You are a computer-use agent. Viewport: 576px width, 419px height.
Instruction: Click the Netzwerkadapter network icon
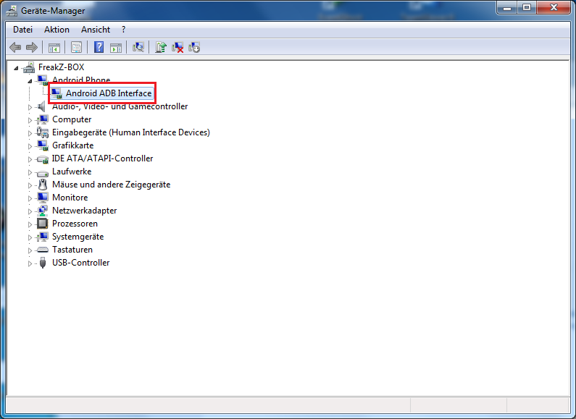[43, 211]
